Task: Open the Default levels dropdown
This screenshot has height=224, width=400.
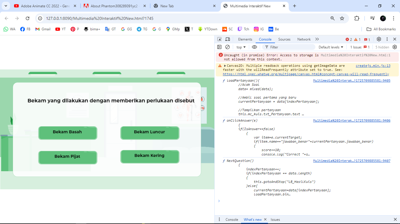Action: pyautogui.click(x=331, y=47)
